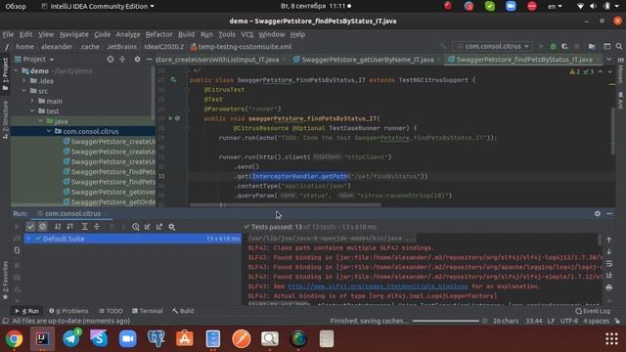
Task: Toggle the Structure side panel
Action: click(5, 119)
